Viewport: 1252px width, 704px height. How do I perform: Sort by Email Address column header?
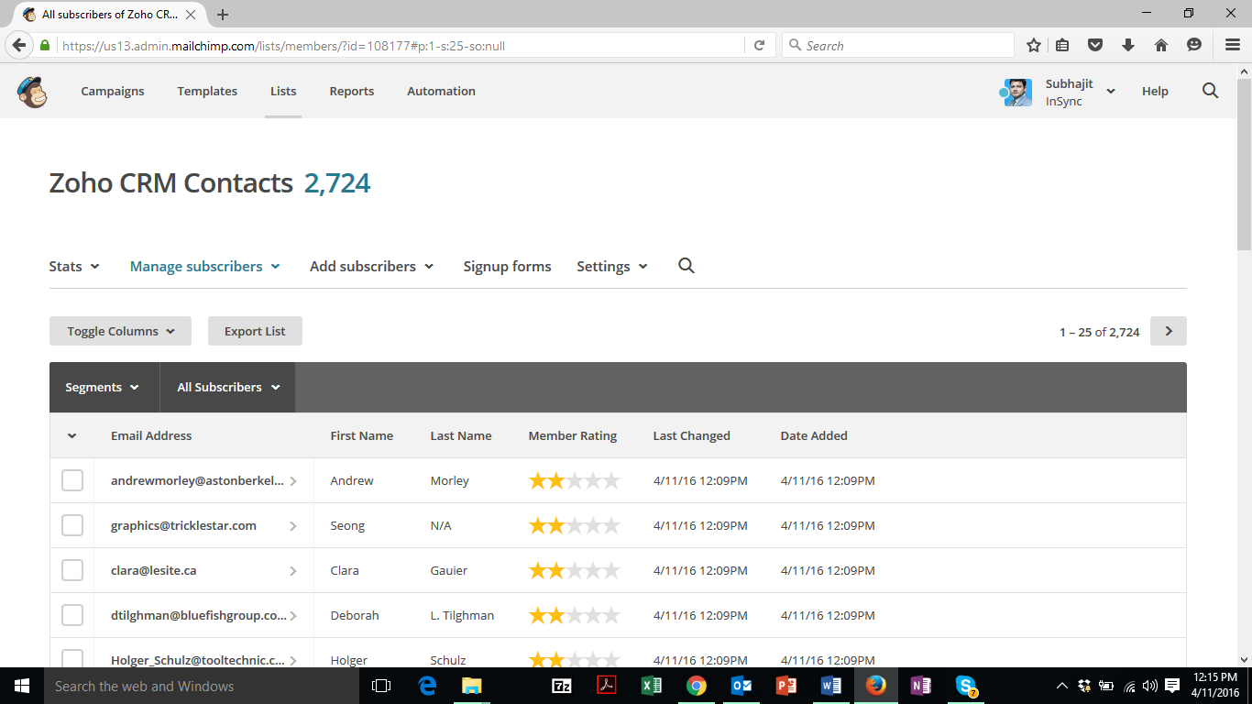[x=151, y=435]
